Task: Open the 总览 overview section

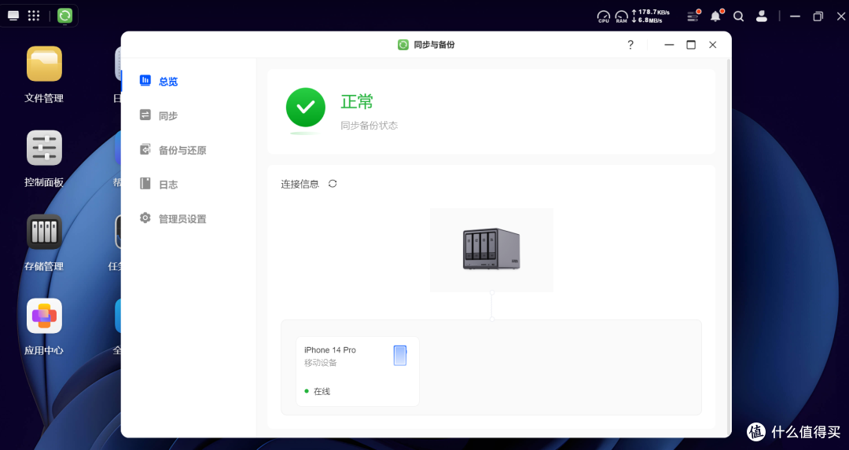Action: click(x=159, y=81)
